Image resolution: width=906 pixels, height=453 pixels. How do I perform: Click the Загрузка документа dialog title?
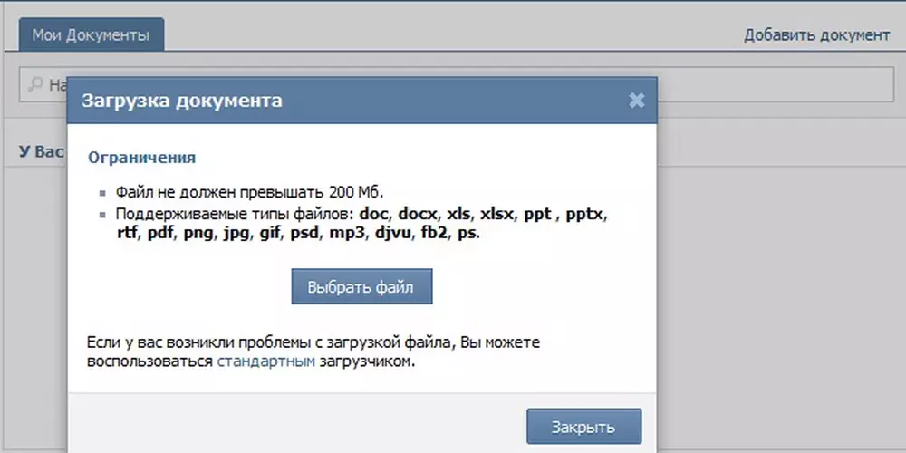(x=182, y=101)
